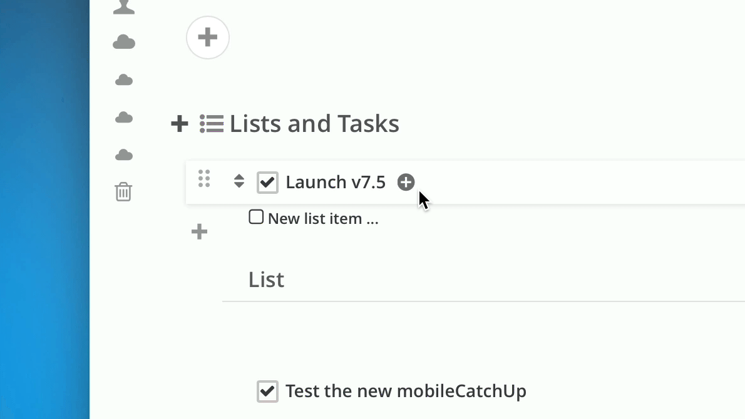Grab the dotted drag handle for Launch v7.5
745x419 pixels.
click(x=204, y=178)
